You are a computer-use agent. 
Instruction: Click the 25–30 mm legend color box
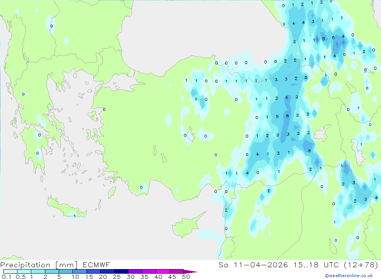tap(121, 271)
